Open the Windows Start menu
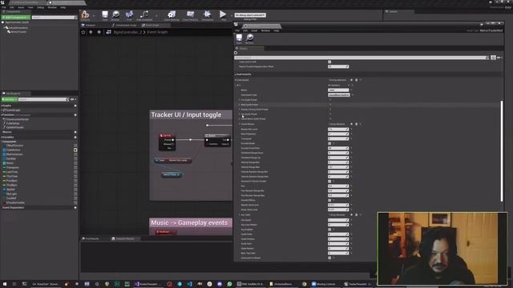 click(5, 284)
